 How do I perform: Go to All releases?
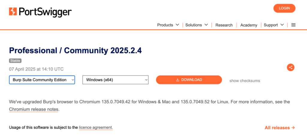coord(277,128)
